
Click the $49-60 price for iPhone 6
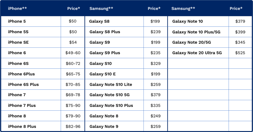(73, 53)
